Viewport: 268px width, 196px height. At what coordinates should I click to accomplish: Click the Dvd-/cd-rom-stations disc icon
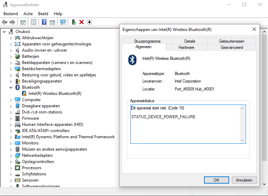pos(18,112)
